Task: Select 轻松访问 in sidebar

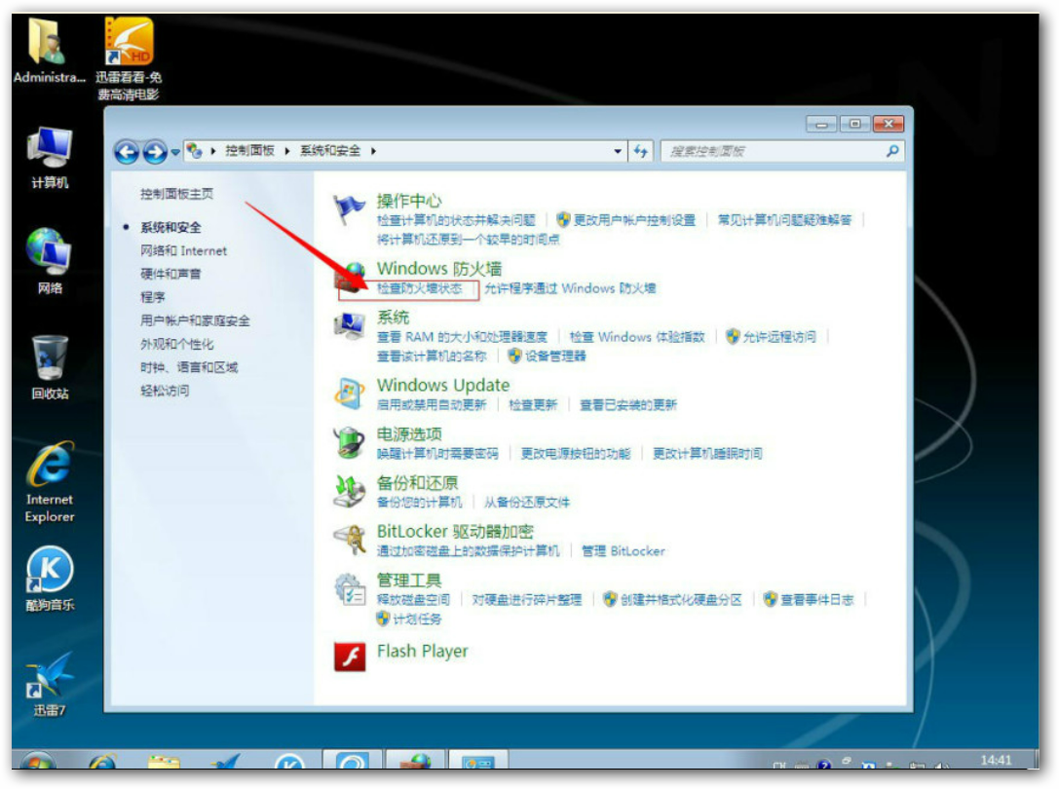Action: tap(165, 391)
